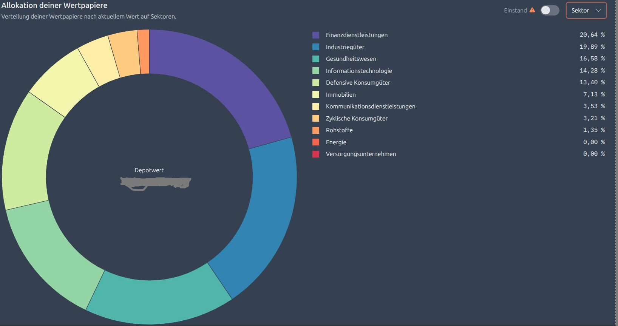Click the Industriegüter blue legend square

click(316, 47)
